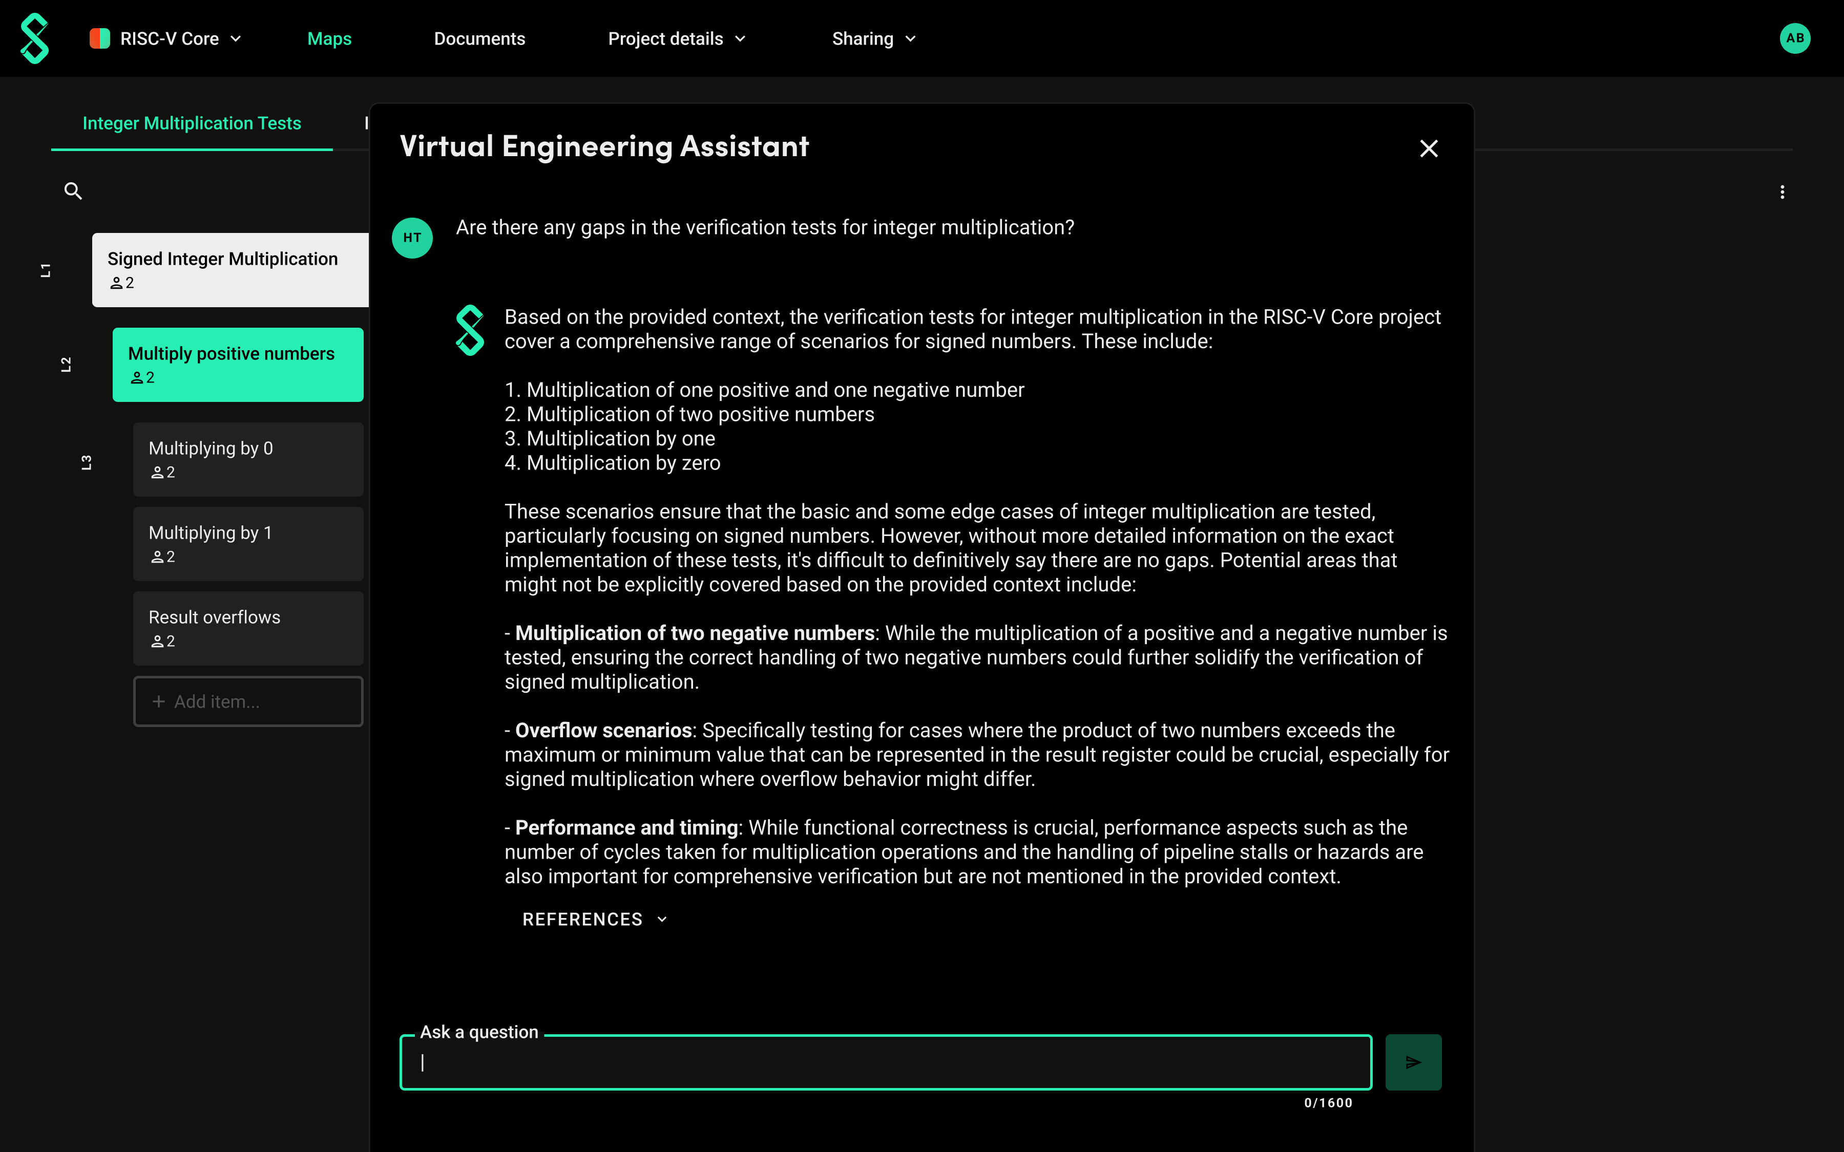Click the AB user avatar
The image size is (1844, 1152).
click(1794, 38)
